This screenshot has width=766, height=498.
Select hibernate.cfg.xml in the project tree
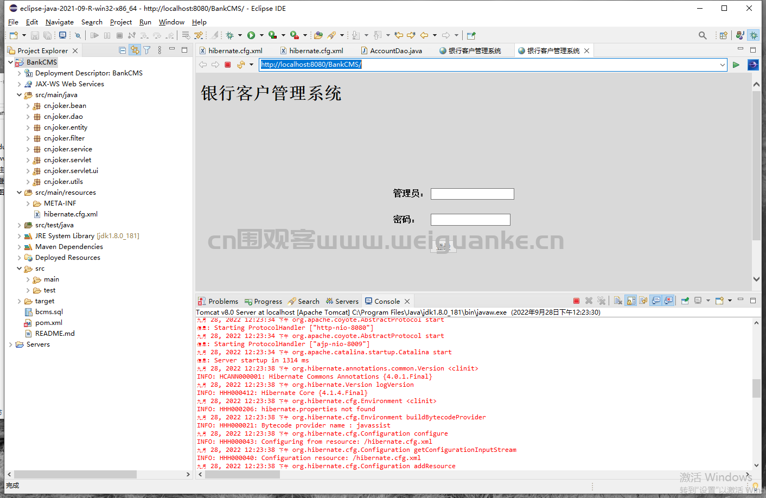coord(71,214)
